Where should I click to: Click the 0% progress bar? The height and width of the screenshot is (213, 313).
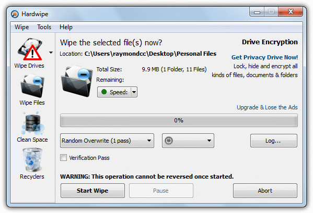click(x=179, y=120)
